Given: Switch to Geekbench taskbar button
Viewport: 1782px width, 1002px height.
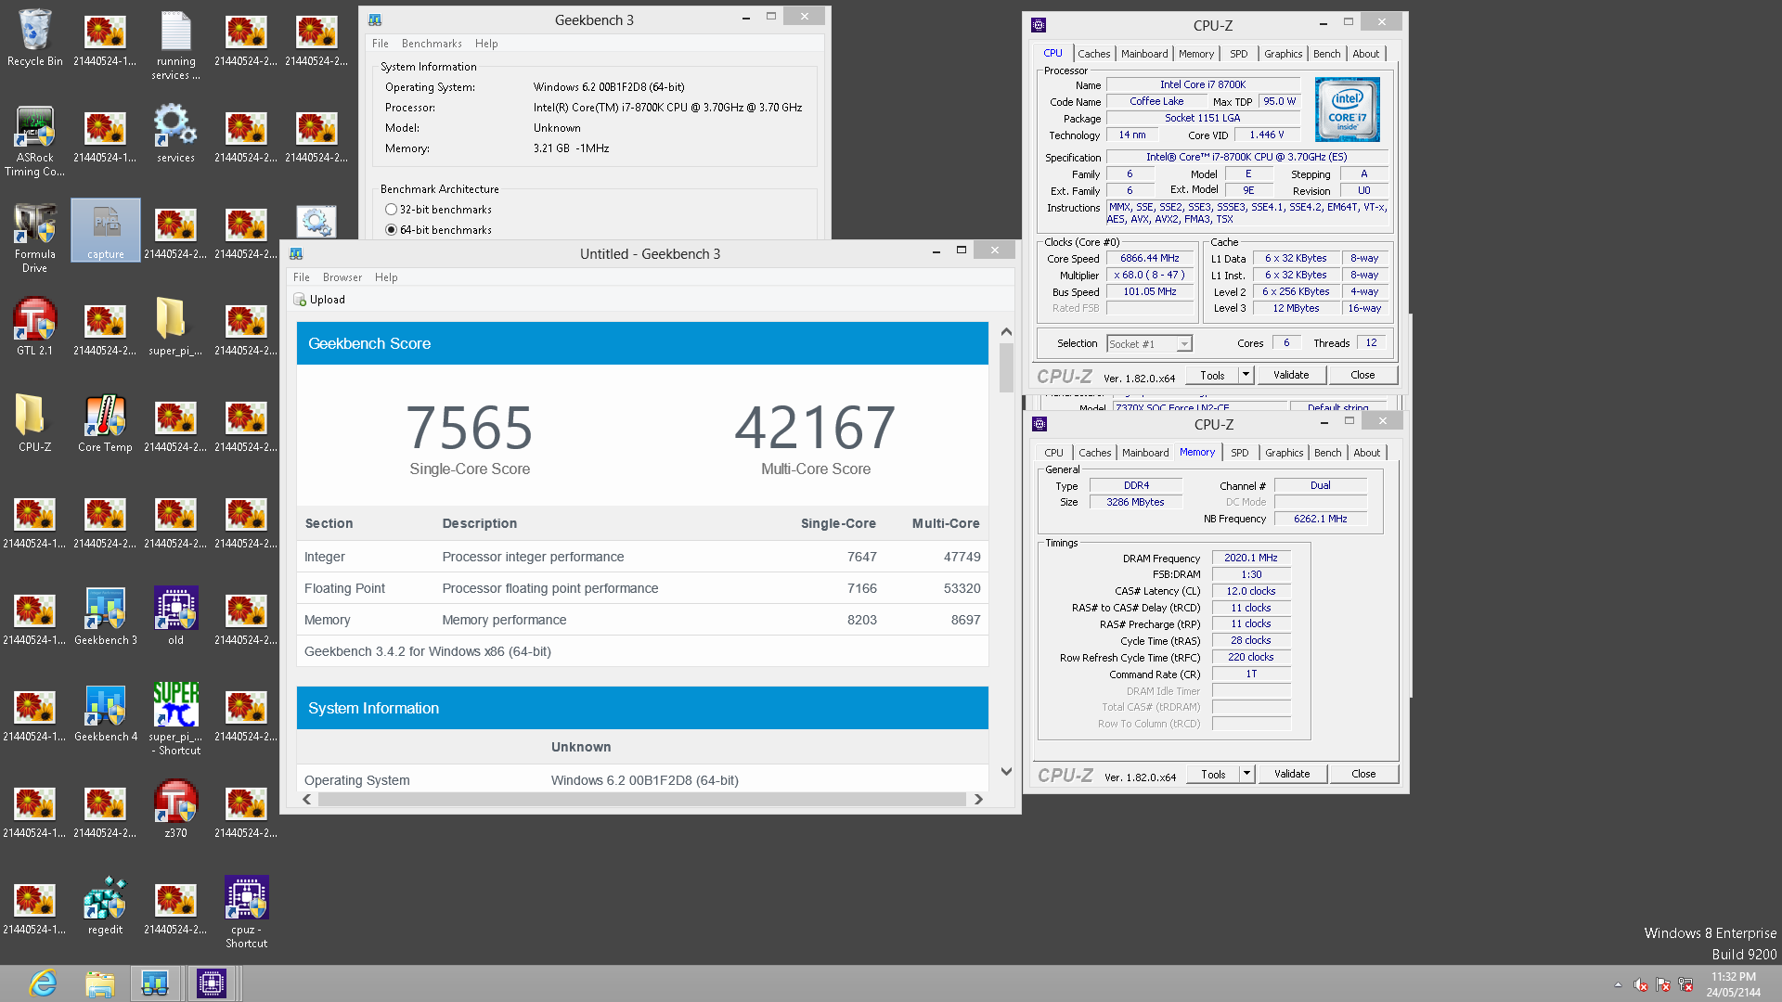Looking at the screenshot, I should (x=155, y=983).
